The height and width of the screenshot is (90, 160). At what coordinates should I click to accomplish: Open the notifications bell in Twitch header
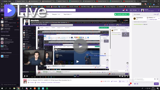click(127, 10)
